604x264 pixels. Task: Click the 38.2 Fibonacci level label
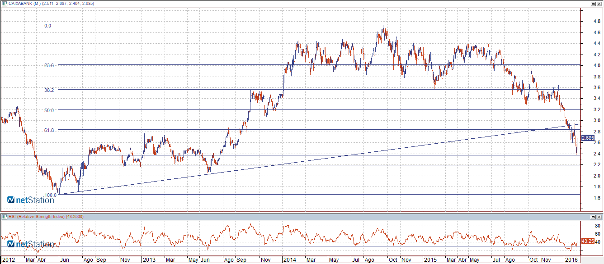(x=49, y=90)
